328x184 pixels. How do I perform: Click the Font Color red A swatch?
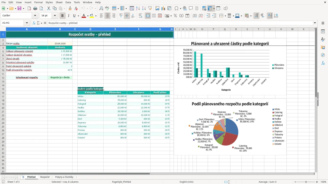[84, 16]
